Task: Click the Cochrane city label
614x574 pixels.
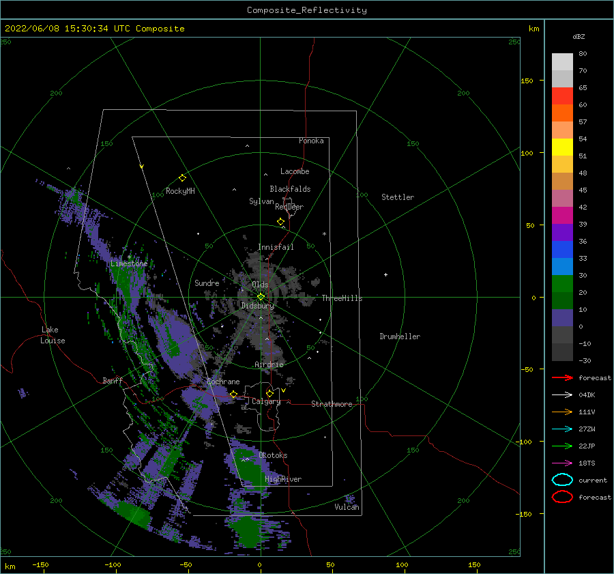Action: 223,382
